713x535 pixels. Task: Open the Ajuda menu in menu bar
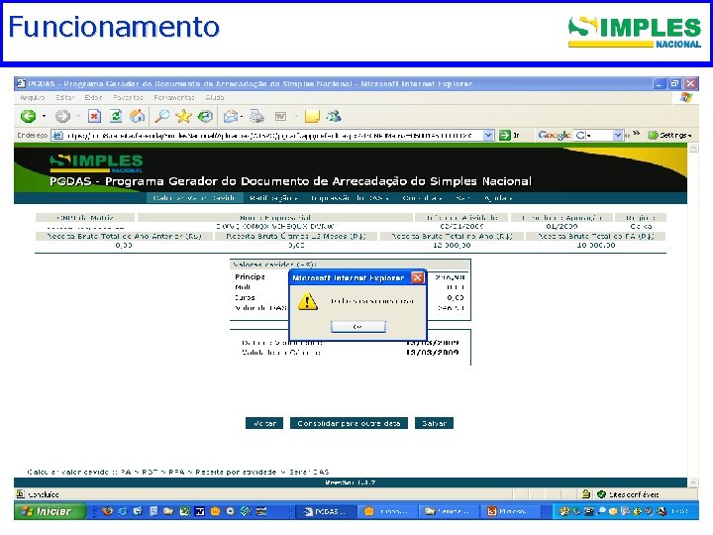pos(215,97)
